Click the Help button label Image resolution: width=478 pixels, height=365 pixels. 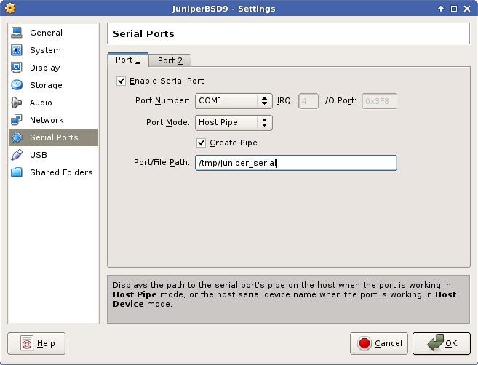[x=46, y=343]
